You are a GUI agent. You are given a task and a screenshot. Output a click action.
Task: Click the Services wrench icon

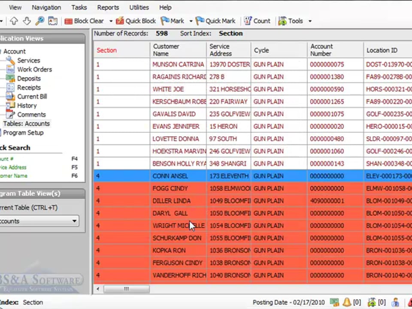(10, 60)
